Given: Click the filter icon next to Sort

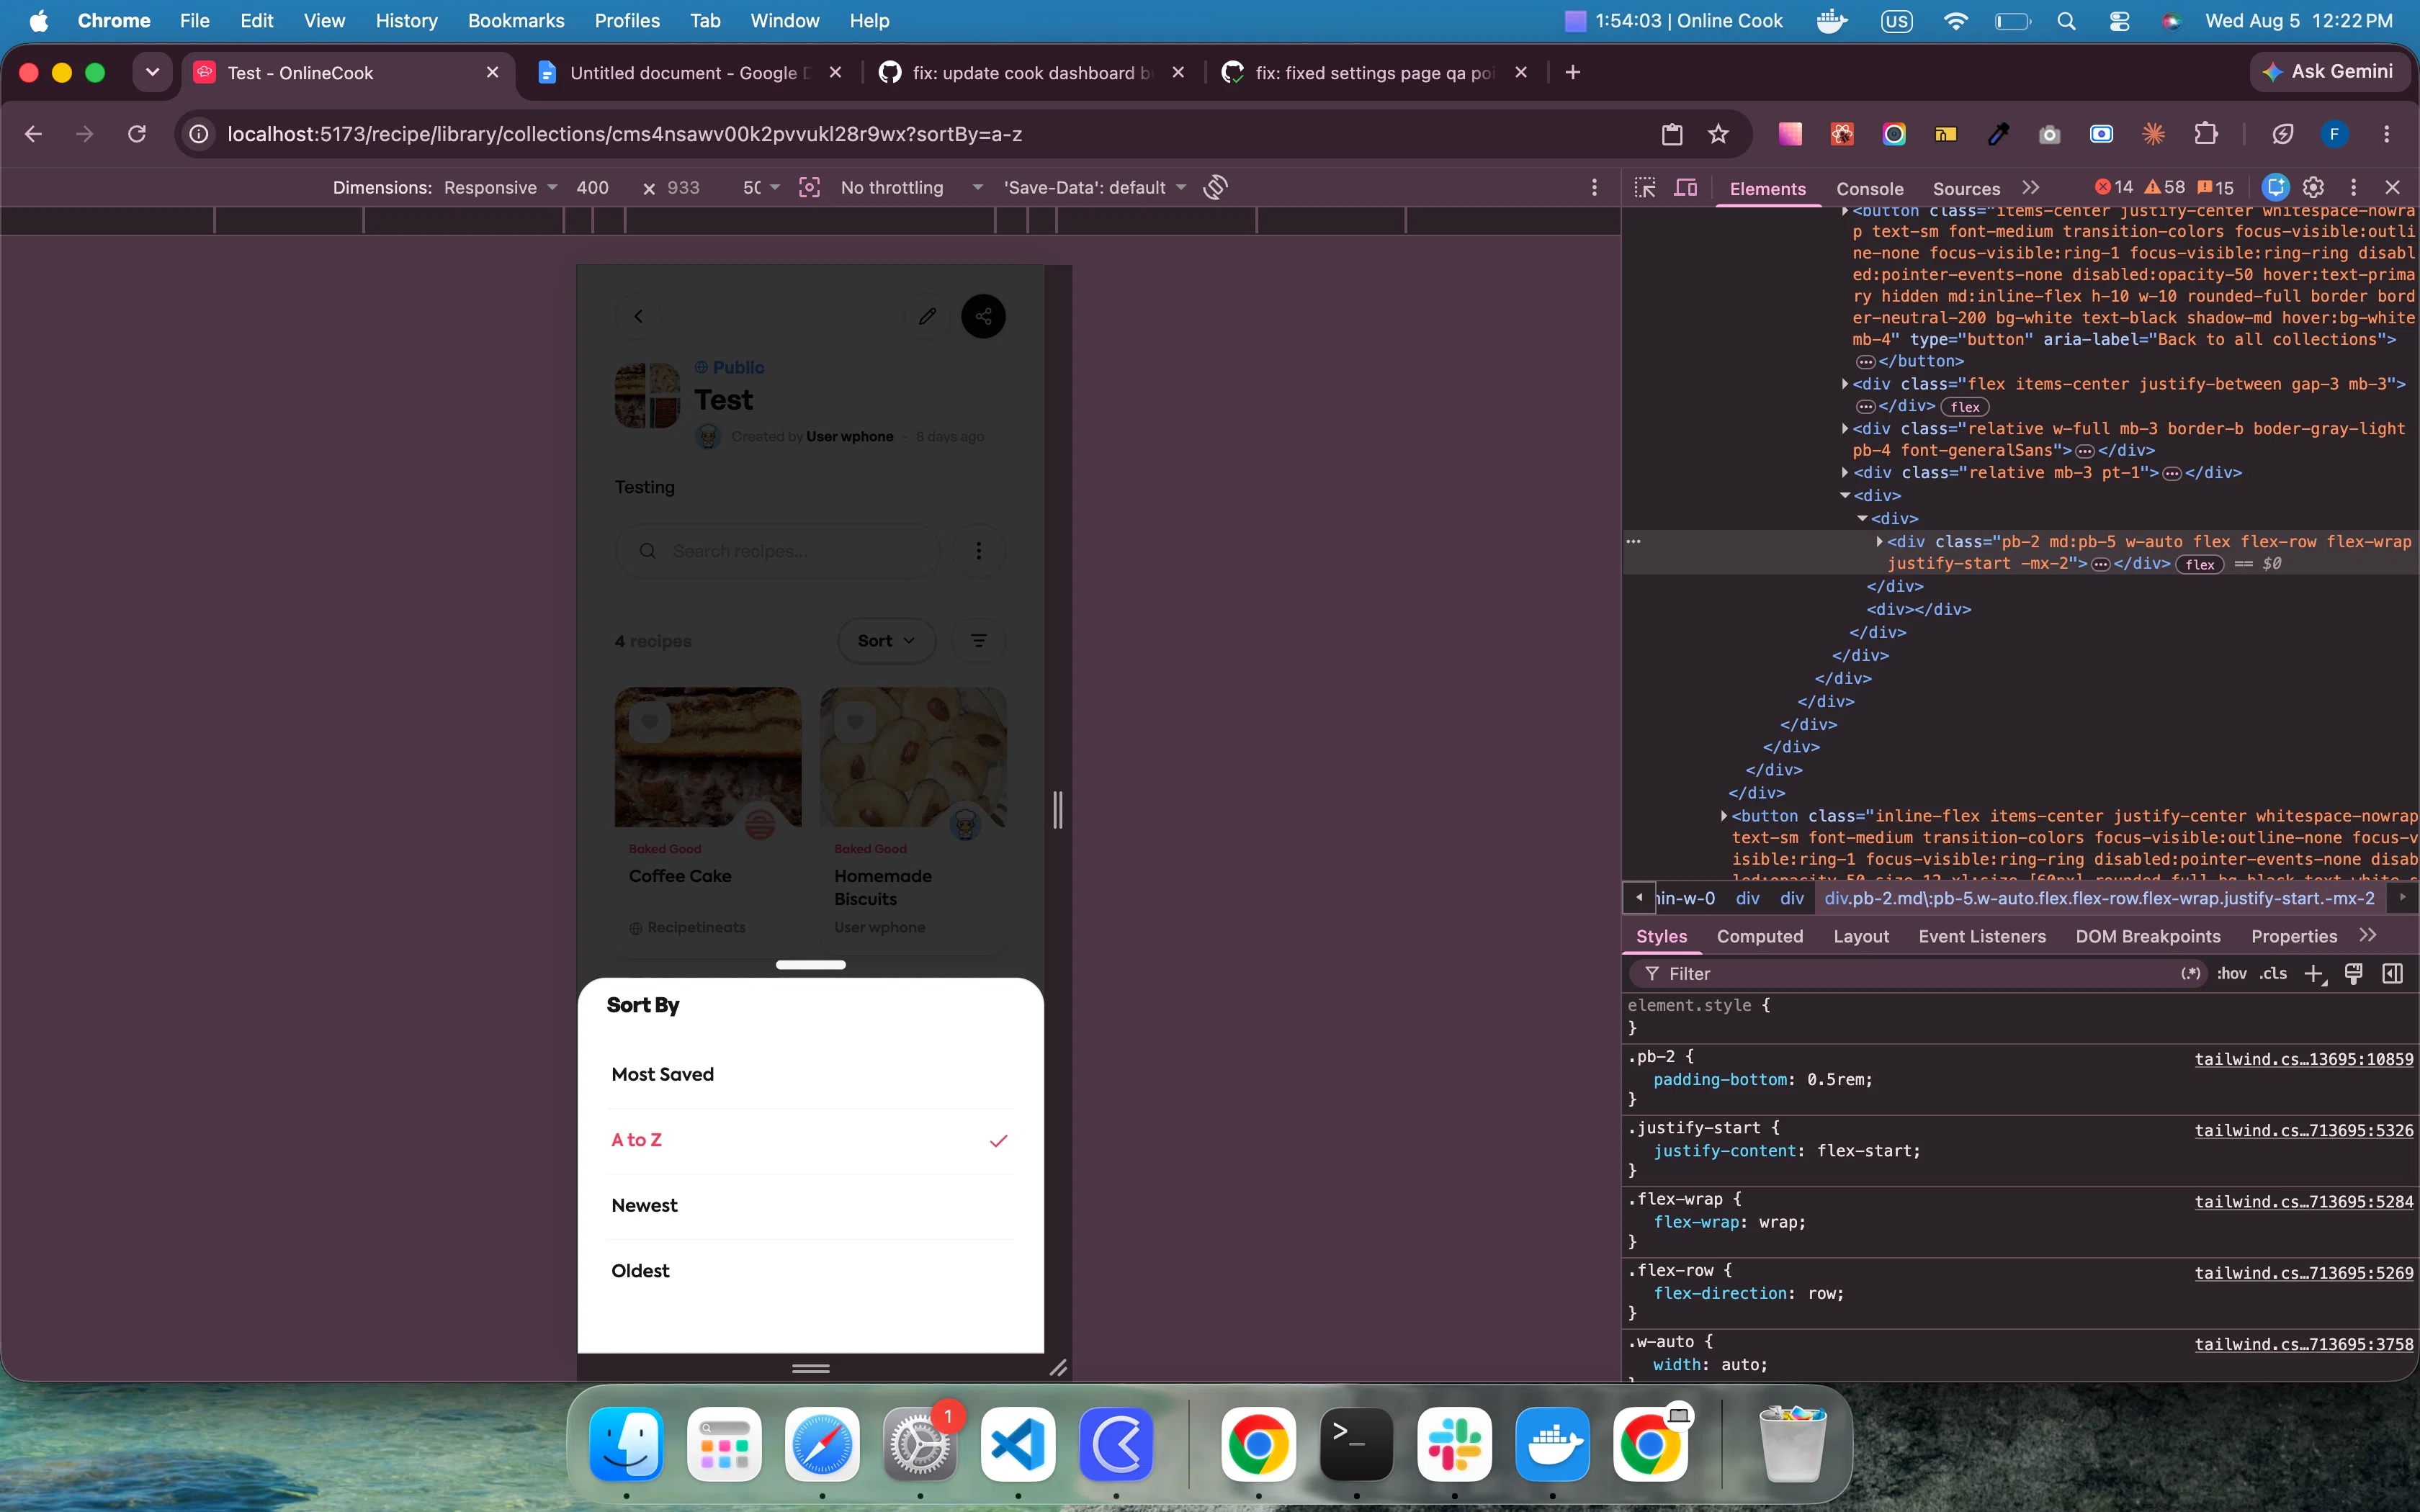Looking at the screenshot, I should point(979,641).
